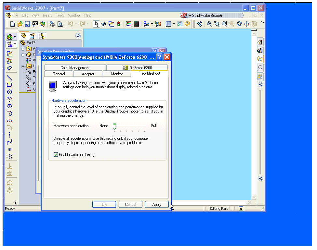This screenshot has height=250, width=317.
Task: Open Design Library icon in task pane
Action: 260,50
